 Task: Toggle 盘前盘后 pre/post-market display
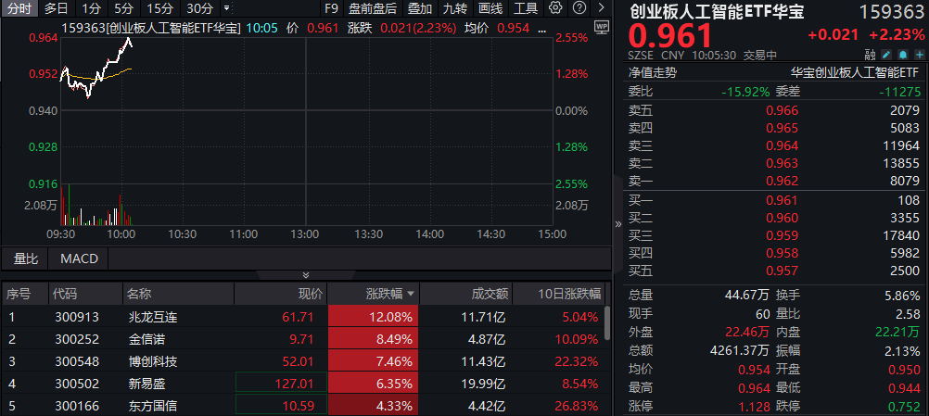pos(372,8)
